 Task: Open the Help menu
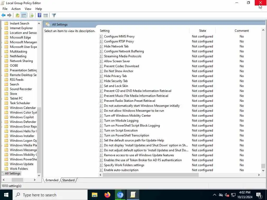click(39, 9)
